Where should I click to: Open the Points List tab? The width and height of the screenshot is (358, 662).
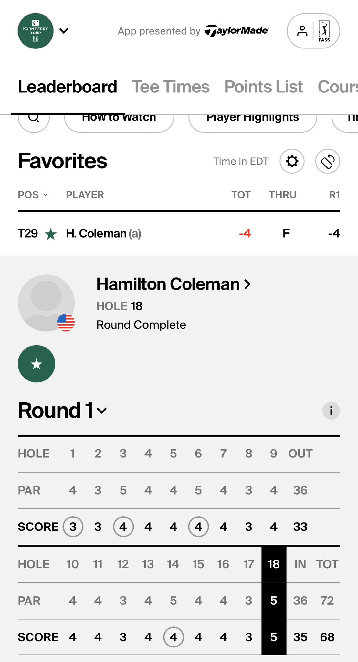tap(264, 87)
